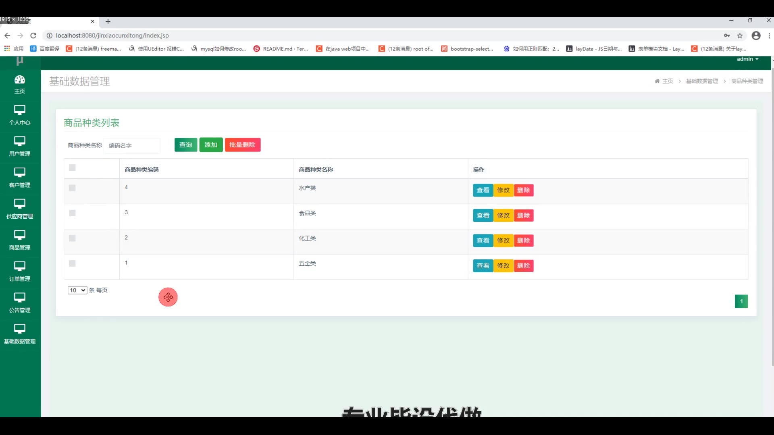Tick the checkbox for 水产类 row
The image size is (774, 435).
pyautogui.click(x=72, y=188)
